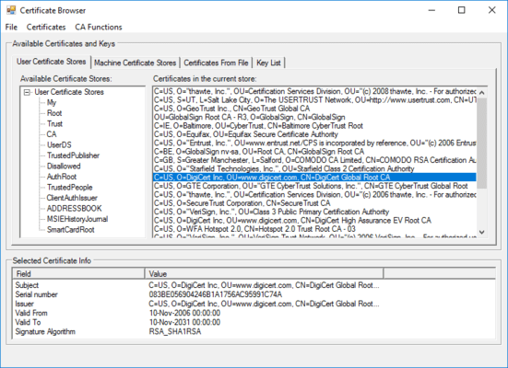Minimize the Certificate Browser window
The height and width of the screenshot is (368, 508).
tap(431, 10)
